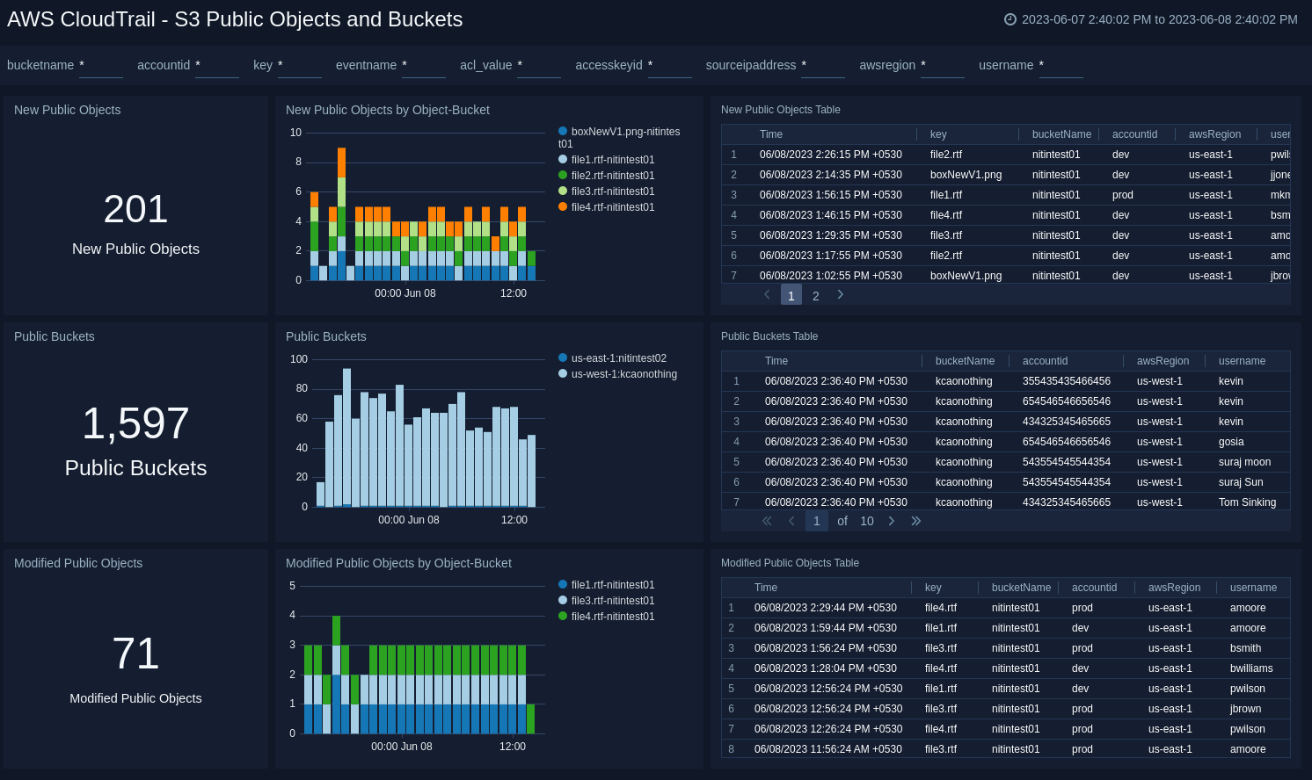Jump to last page of Public Buckets Table
The width and height of the screenshot is (1312, 780).
pos(916,521)
